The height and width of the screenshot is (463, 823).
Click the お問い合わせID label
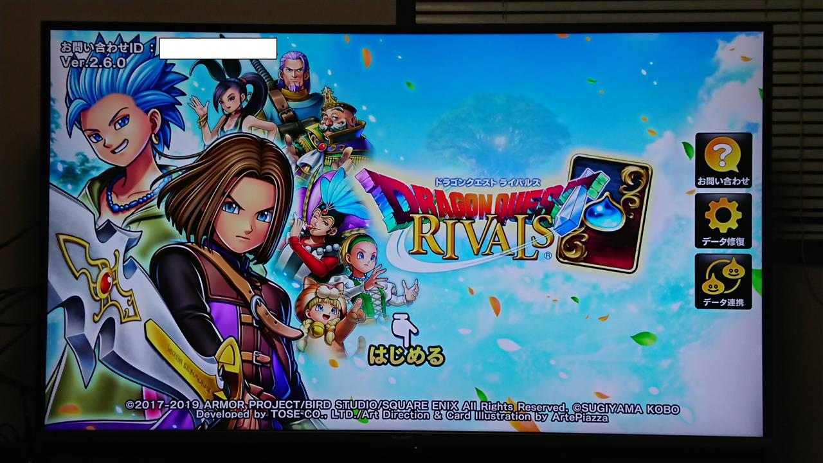point(107,48)
